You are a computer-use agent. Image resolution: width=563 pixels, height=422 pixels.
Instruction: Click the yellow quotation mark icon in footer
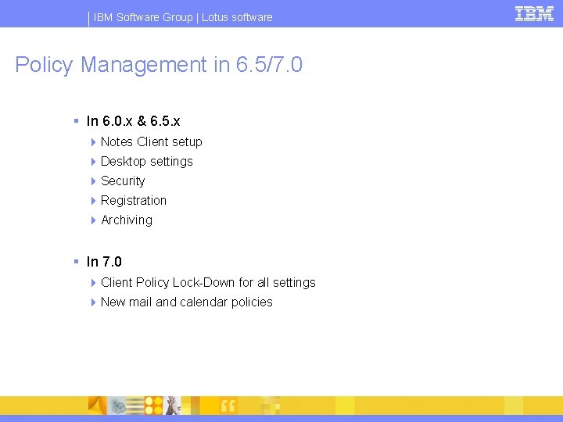[228, 406]
